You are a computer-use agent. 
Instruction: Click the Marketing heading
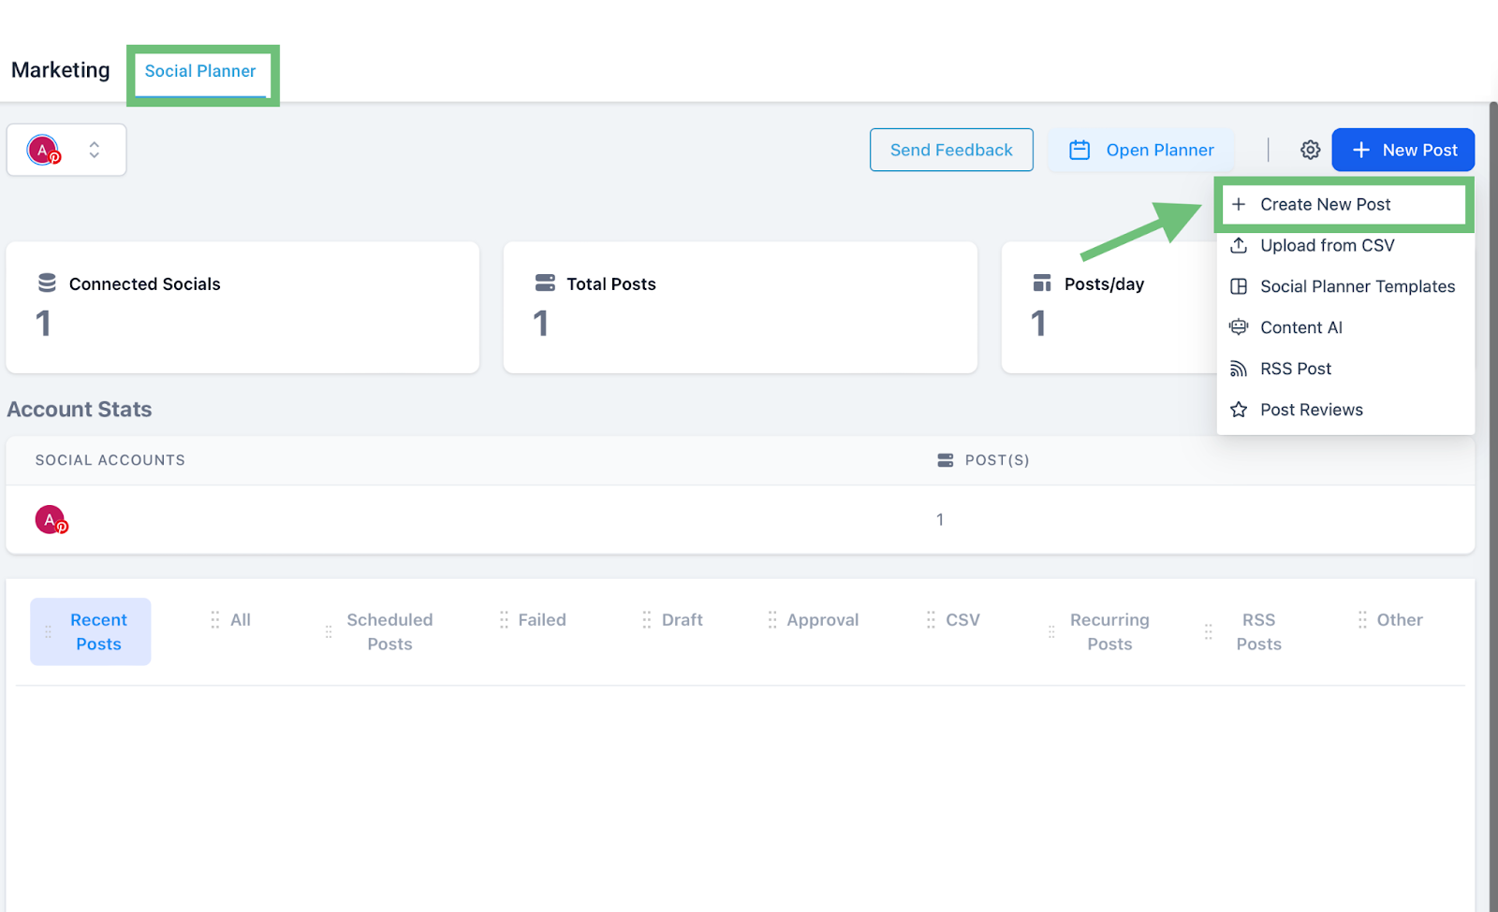[x=61, y=70]
